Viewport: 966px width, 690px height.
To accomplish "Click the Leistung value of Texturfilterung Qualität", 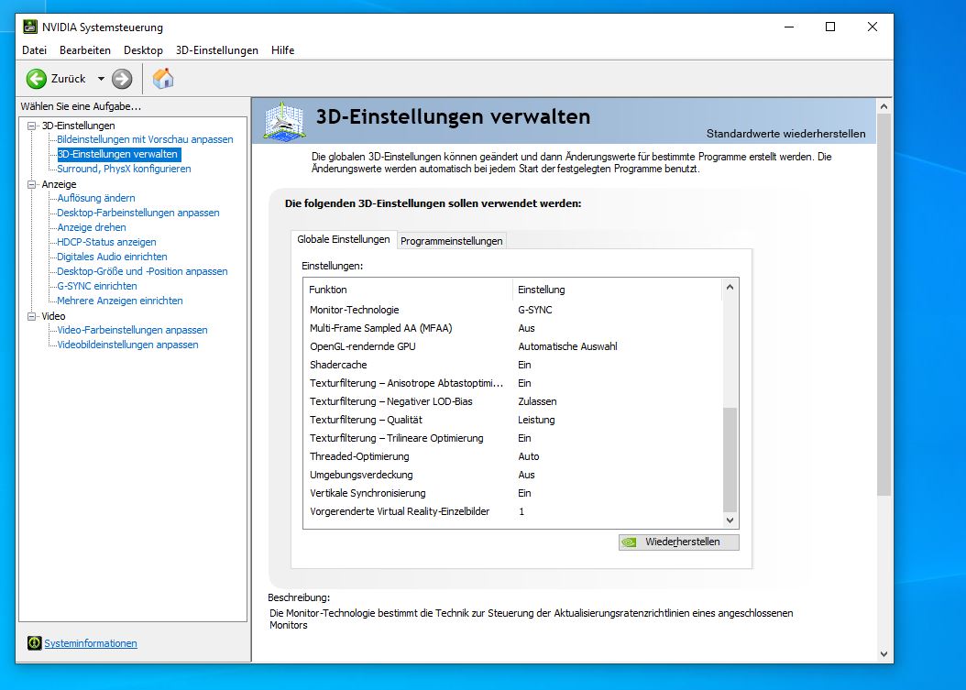I will click(536, 420).
